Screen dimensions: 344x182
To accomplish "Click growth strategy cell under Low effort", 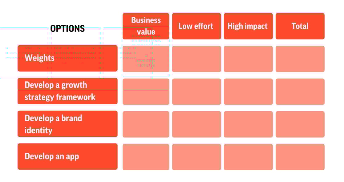I will click(x=196, y=92).
